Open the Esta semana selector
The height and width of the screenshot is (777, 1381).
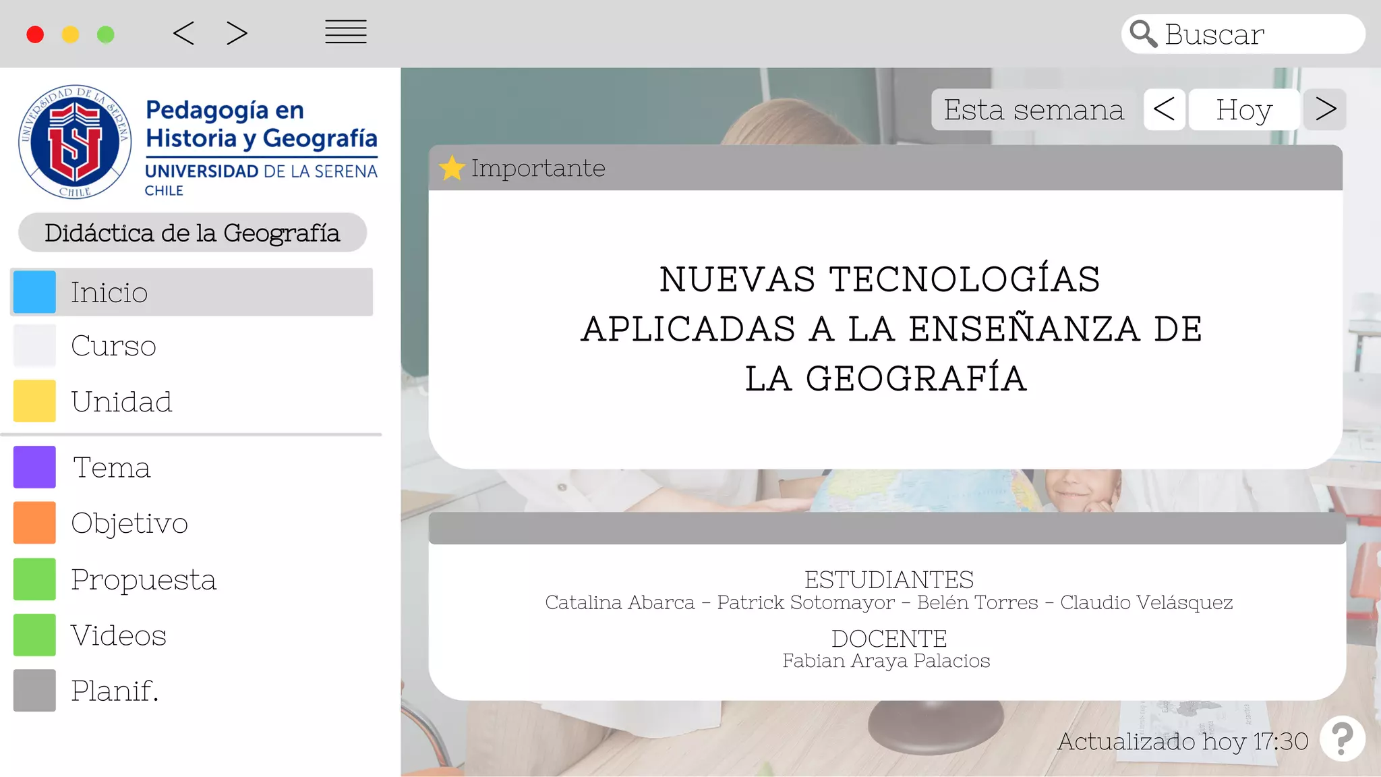point(1033,109)
